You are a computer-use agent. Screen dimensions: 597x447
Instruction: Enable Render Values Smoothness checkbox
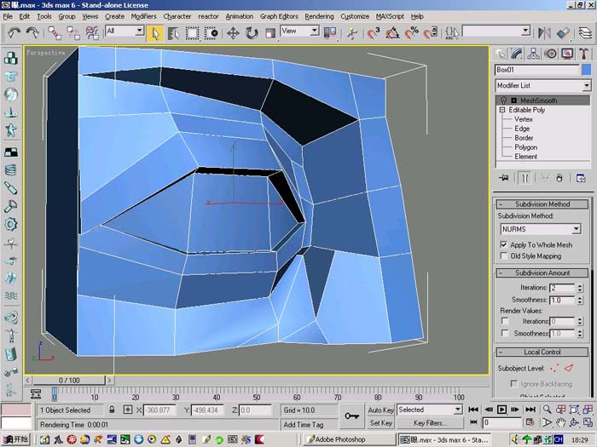coord(505,334)
